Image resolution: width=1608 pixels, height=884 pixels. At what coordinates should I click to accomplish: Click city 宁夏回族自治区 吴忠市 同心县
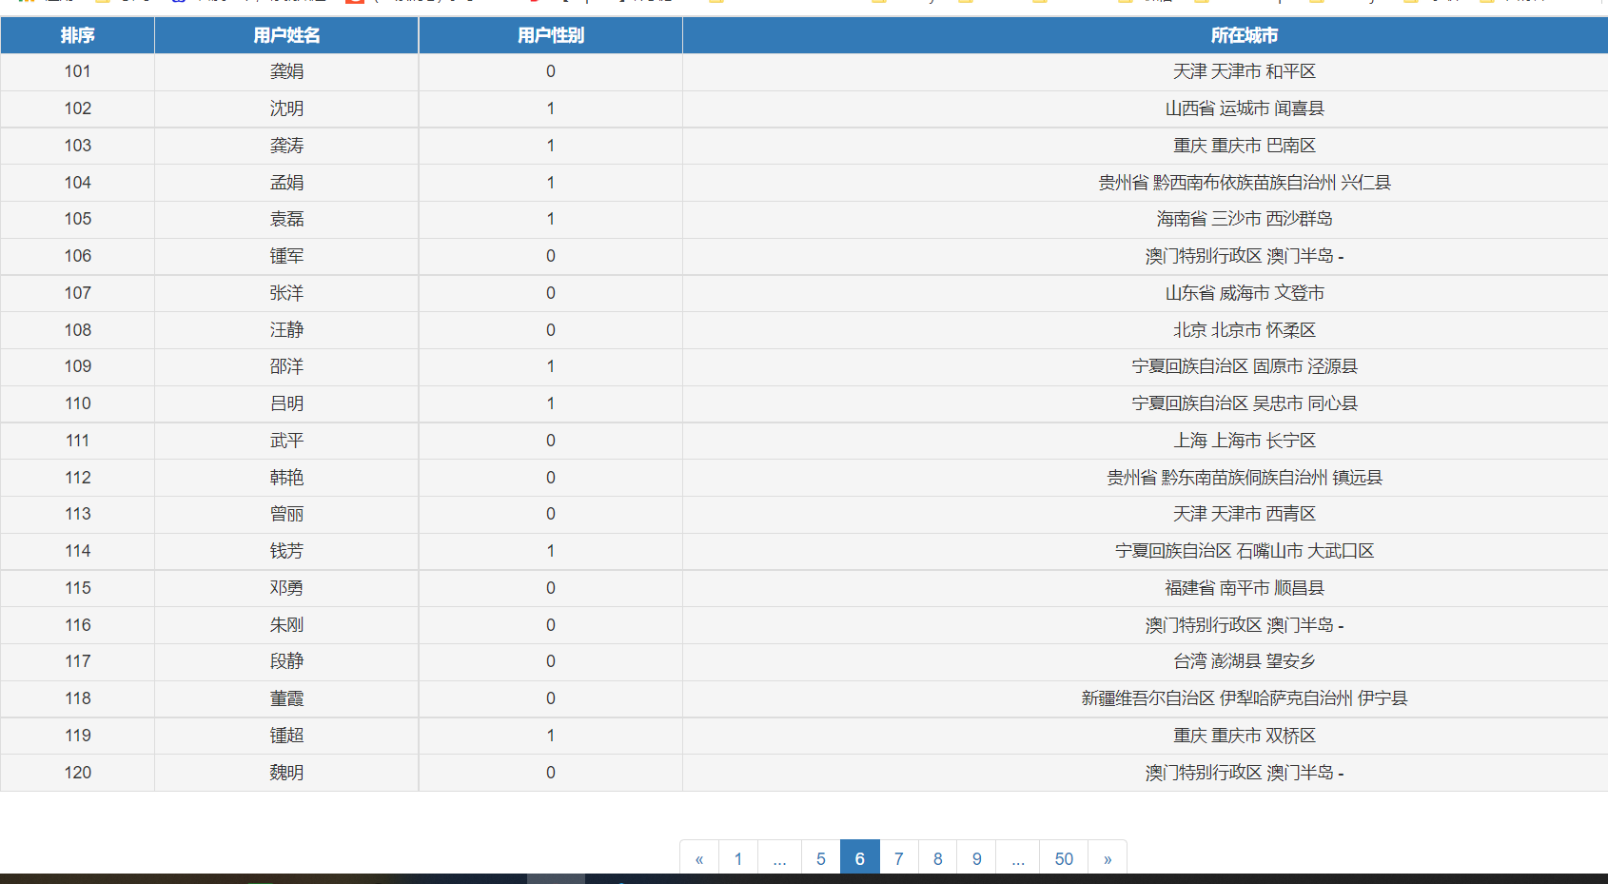tap(1245, 403)
